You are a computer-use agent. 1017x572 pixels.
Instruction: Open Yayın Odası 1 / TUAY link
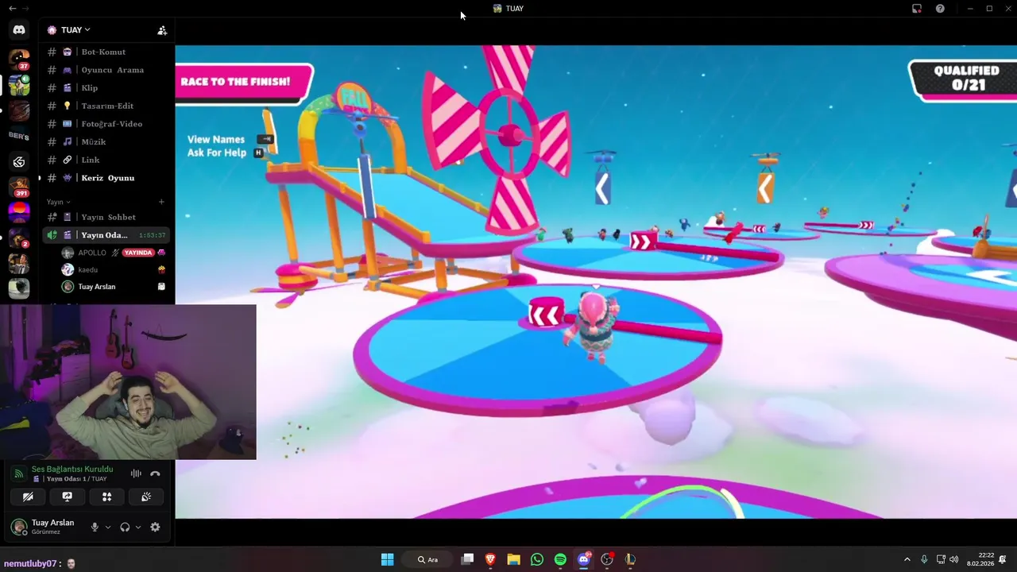(x=69, y=479)
